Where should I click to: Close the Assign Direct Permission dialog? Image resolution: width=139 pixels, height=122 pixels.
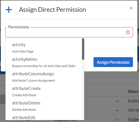pos(131,8)
